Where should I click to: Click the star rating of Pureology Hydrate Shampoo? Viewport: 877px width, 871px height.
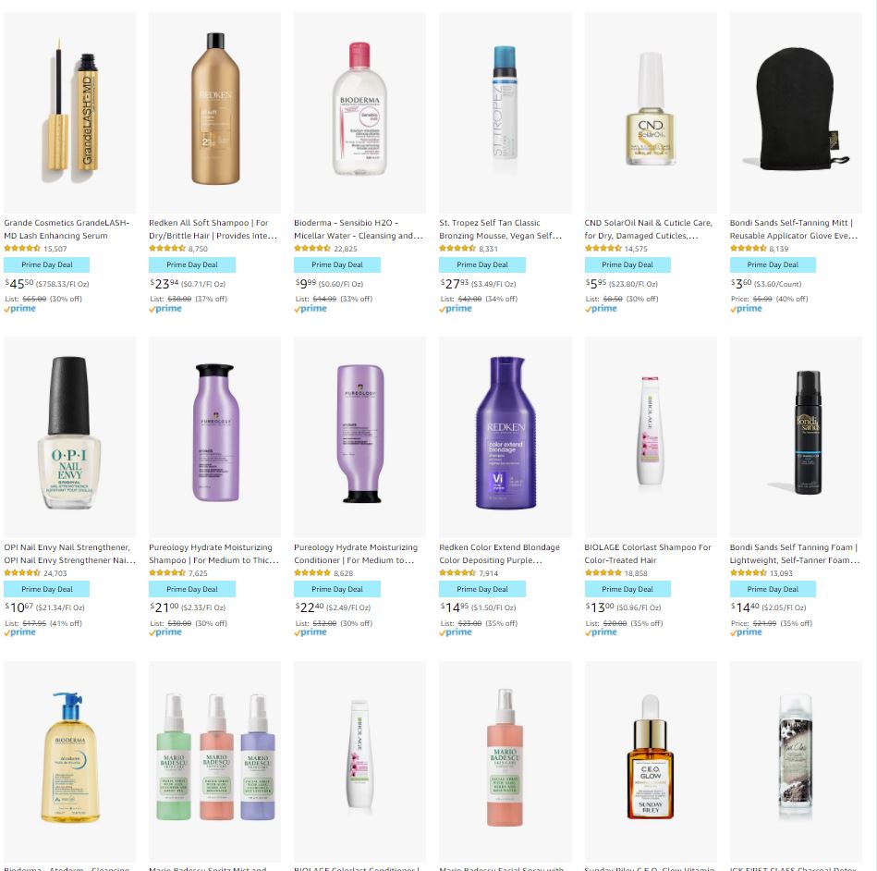166,572
